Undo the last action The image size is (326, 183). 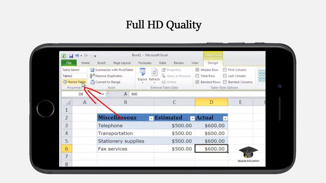77,56
